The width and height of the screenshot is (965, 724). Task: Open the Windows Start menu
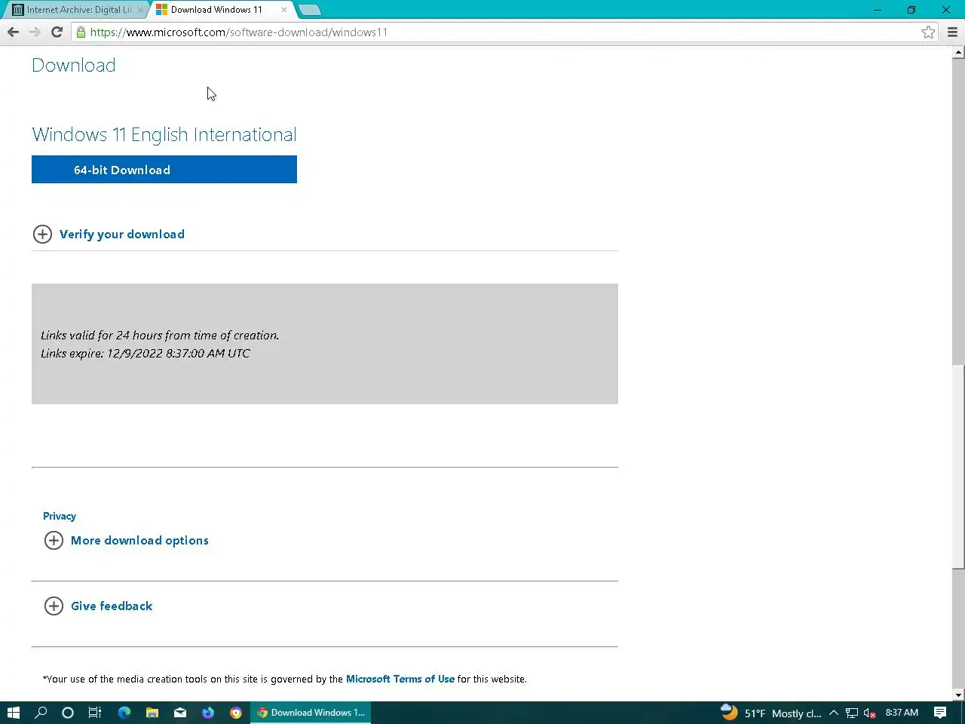point(13,713)
